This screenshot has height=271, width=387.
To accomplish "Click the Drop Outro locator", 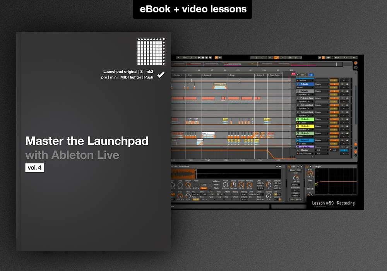I will [274, 75].
